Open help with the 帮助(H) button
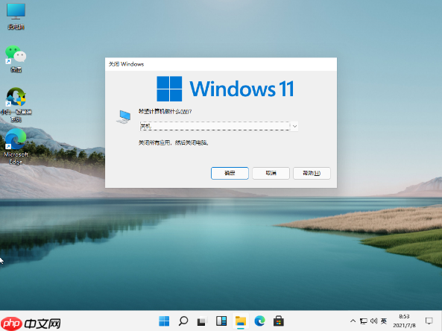This screenshot has width=442, height=331. (x=312, y=173)
